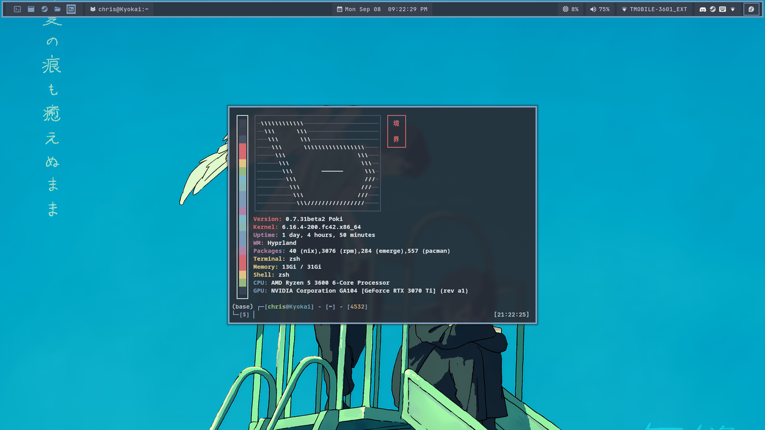The height and width of the screenshot is (430, 765).
Task: Switch to the first terminal workspace icon
Action: coord(17,9)
